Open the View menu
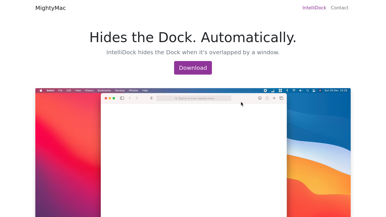This screenshot has width=386, height=217. click(78, 90)
